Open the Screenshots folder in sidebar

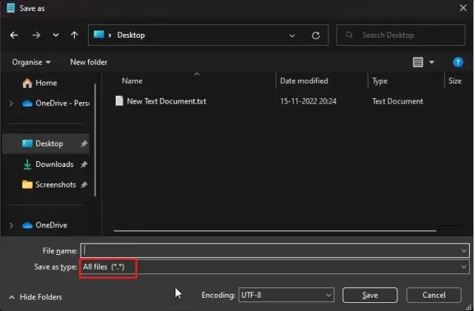(55, 185)
